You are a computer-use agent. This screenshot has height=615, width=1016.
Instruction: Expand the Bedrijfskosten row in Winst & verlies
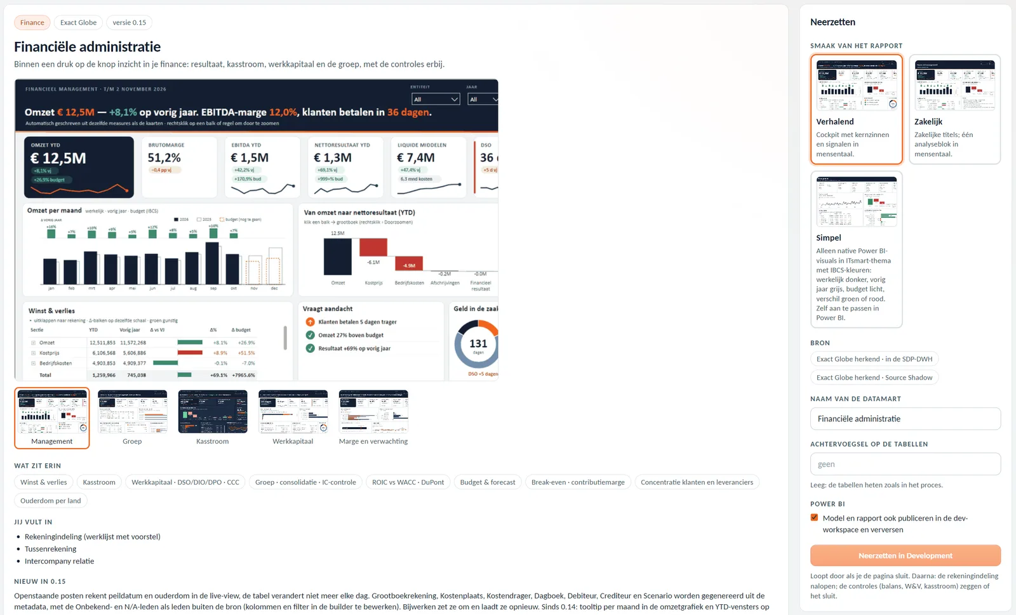33,363
